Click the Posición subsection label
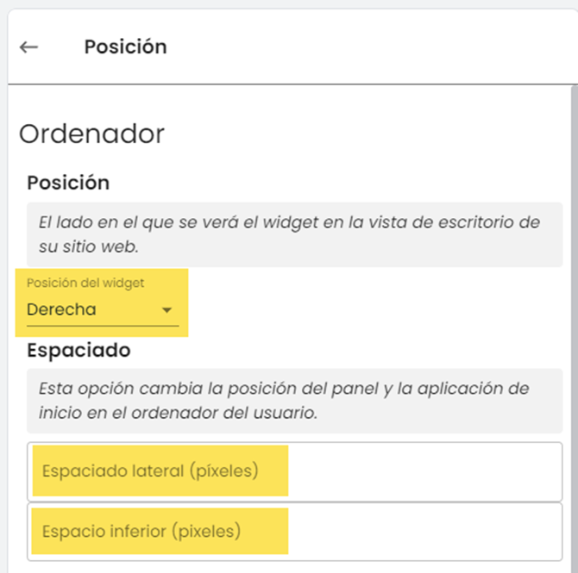Viewport: 578px width, 573px height. pyautogui.click(x=68, y=183)
